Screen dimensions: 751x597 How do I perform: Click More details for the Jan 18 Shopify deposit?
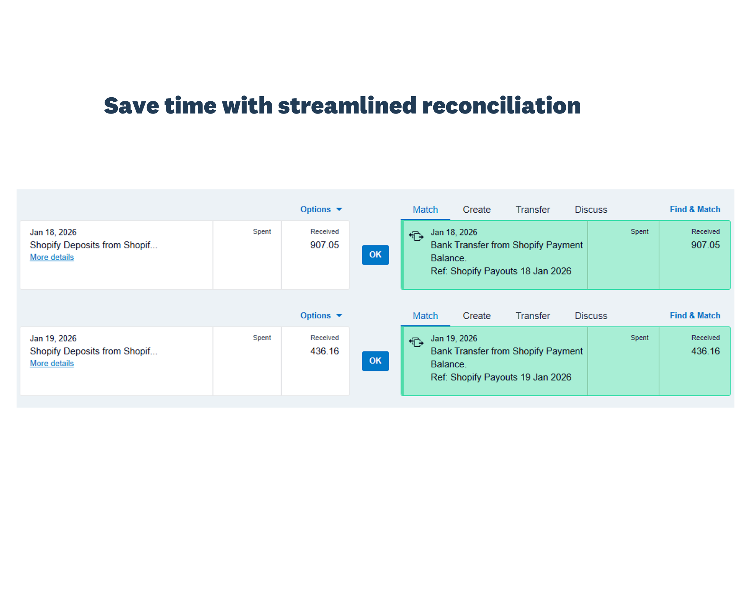52,257
